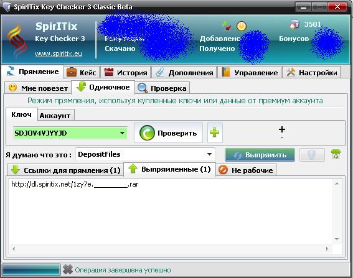Open the Настройки tab
This screenshot has height=278, width=353.
coord(311,73)
